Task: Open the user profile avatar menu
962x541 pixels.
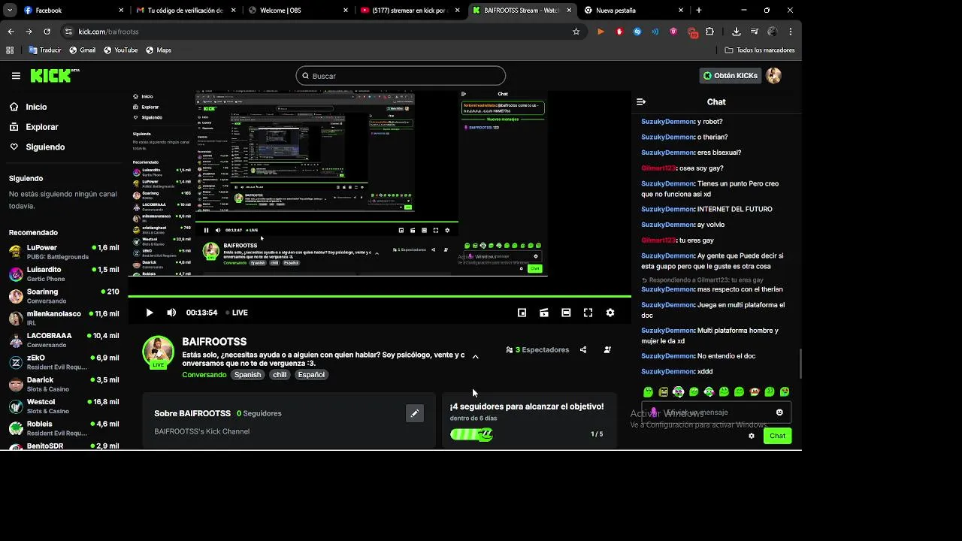Action: click(773, 76)
